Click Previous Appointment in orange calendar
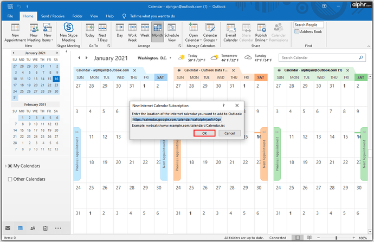Viewport: 374px width, 242px height. click(177, 154)
